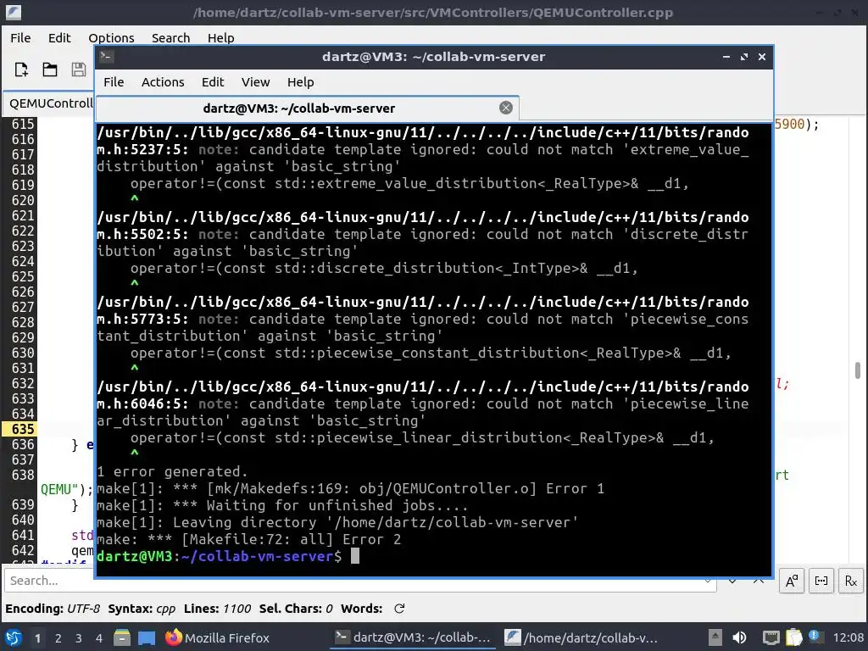Close the terminal window
The width and height of the screenshot is (868, 651).
[x=762, y=57]
